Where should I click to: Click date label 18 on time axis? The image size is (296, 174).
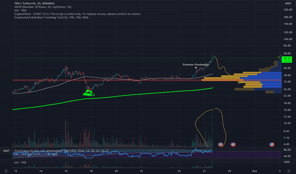(x=91, y=171)
